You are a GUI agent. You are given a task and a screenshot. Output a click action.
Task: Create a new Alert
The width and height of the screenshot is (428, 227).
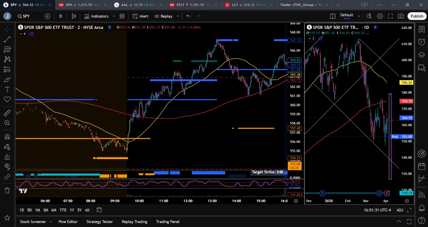coord(140,16)
